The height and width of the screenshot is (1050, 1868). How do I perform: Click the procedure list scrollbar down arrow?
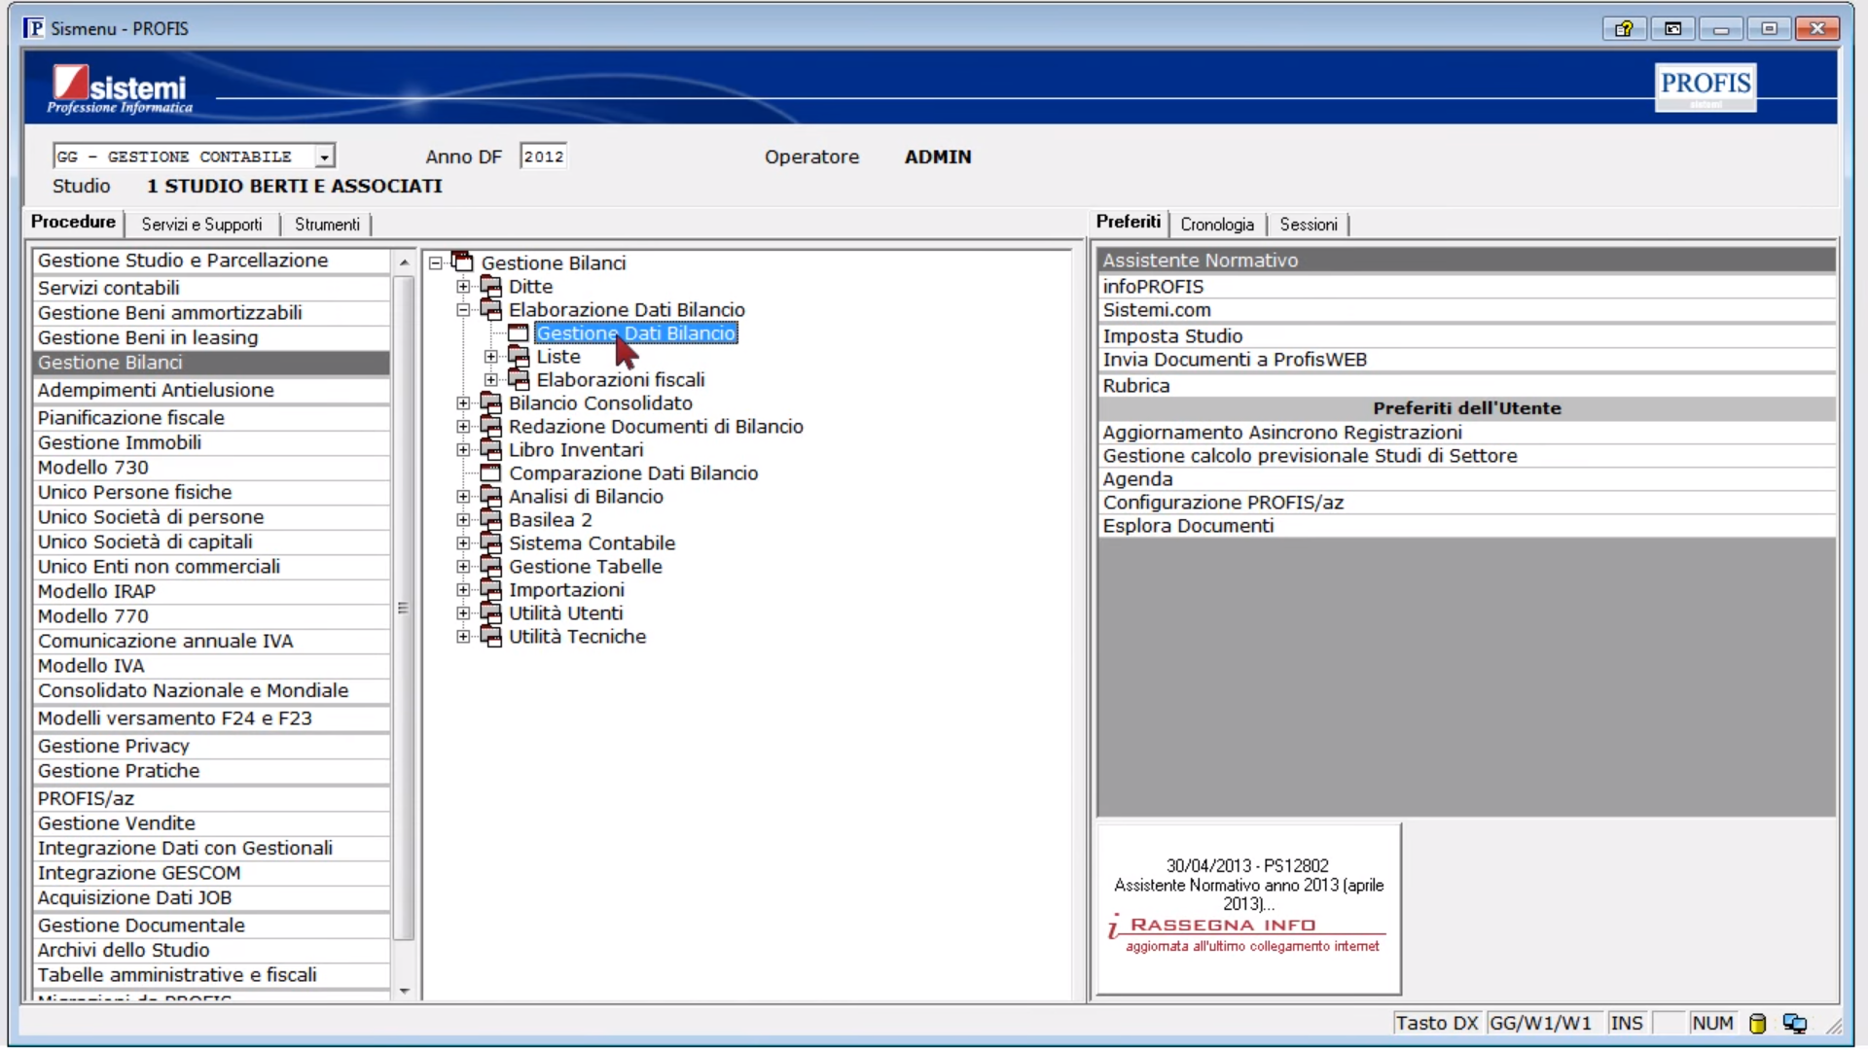(404, 991)
